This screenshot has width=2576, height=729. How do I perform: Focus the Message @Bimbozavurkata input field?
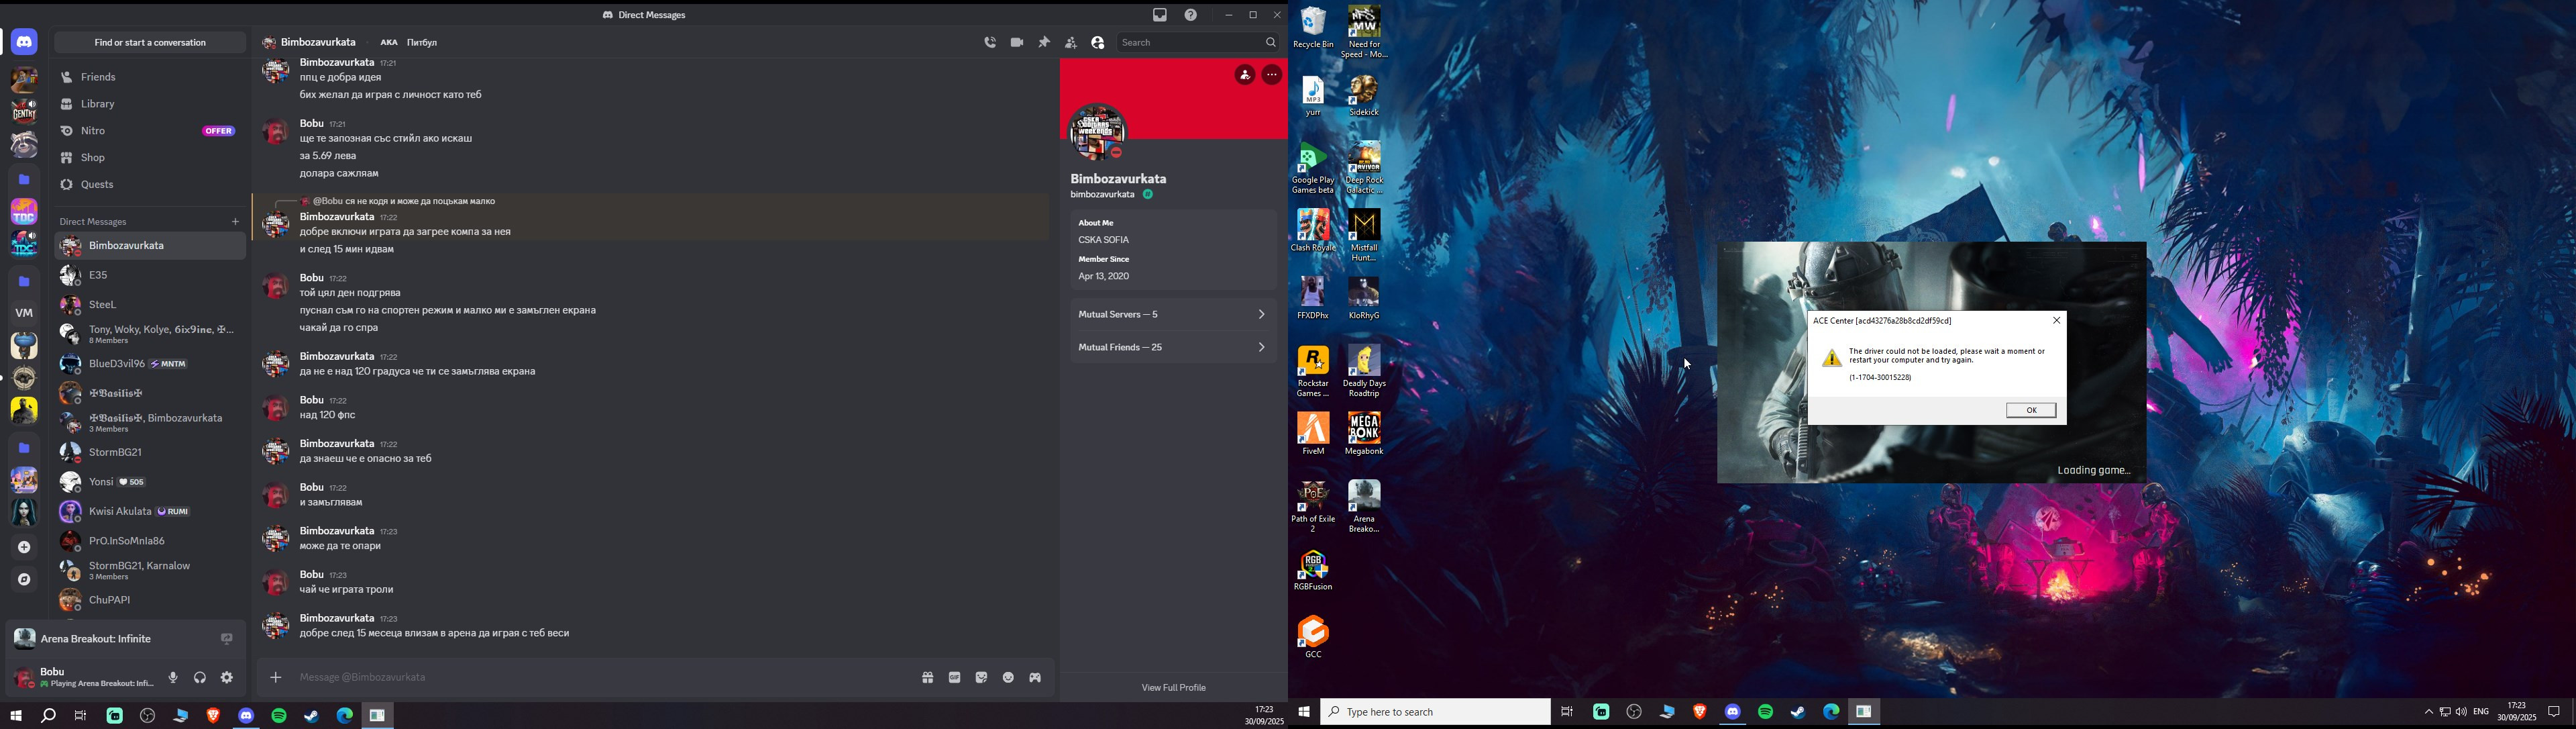600,678
